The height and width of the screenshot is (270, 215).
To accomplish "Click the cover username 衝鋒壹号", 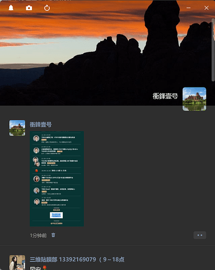I will (165, 96).
